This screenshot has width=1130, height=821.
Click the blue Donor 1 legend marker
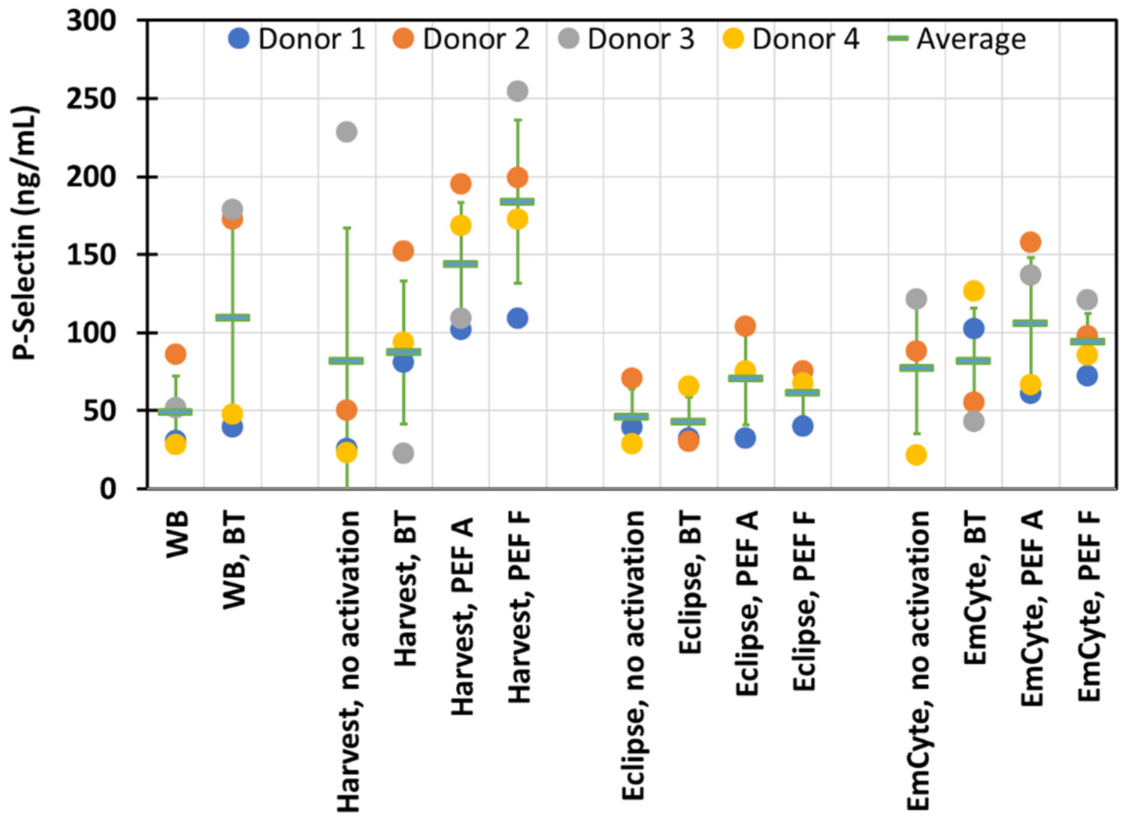(x=238, y=39)
